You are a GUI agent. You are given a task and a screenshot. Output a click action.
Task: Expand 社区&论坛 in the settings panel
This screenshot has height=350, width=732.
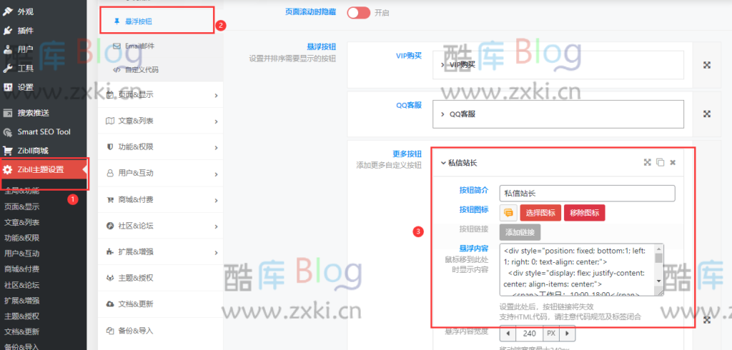161,226
